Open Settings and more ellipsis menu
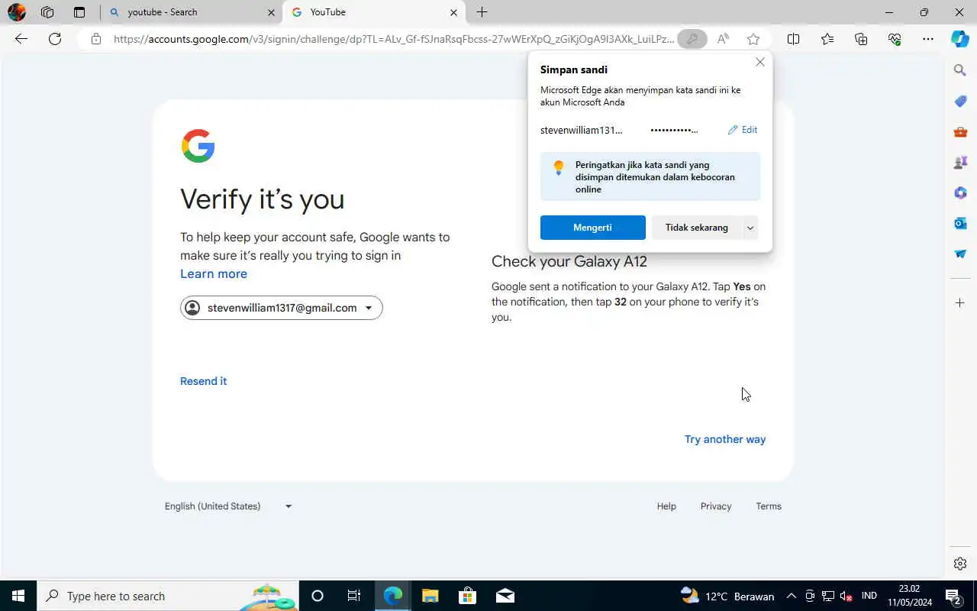This screenshot has height=611, width=977. click(x=928, y=39)
